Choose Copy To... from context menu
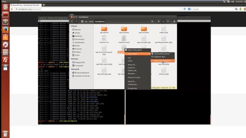 tap(138, 67)
